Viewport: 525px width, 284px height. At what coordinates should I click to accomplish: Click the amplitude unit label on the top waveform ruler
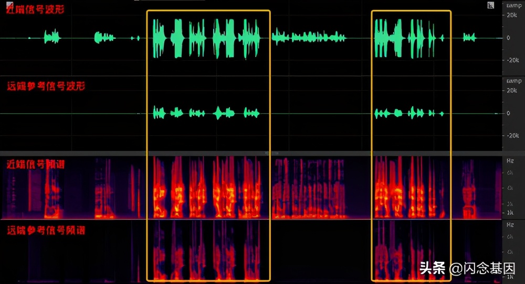[513, 5]
